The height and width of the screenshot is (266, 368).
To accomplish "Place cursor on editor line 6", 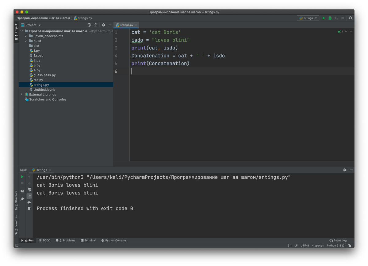I will click(242, 71).
